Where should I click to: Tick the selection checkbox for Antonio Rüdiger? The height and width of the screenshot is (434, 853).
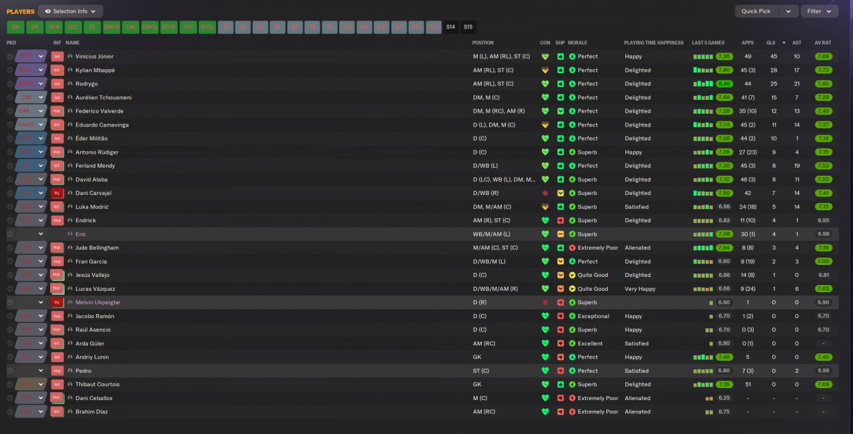click(x=10, y=152)
